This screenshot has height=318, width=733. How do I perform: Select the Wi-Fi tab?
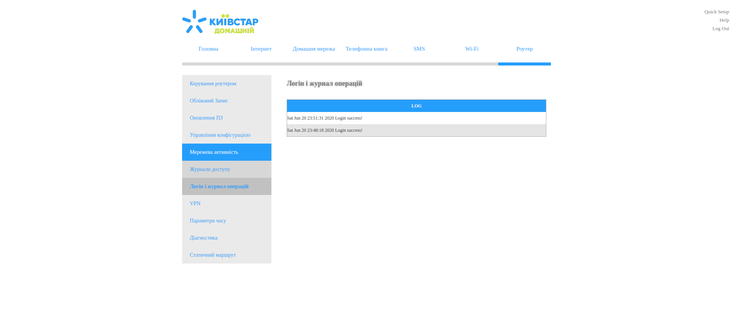tap(472, 49)
